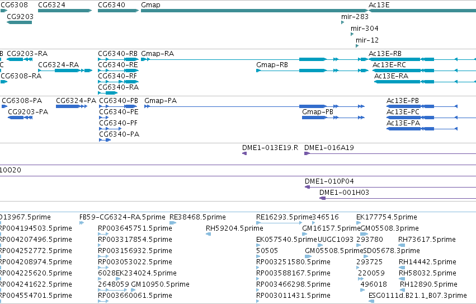This screenshot has height=304, width=476.
Task: Select the RP004194503.5prime EST
Action: pyautogui.click(x=36, y=228)
